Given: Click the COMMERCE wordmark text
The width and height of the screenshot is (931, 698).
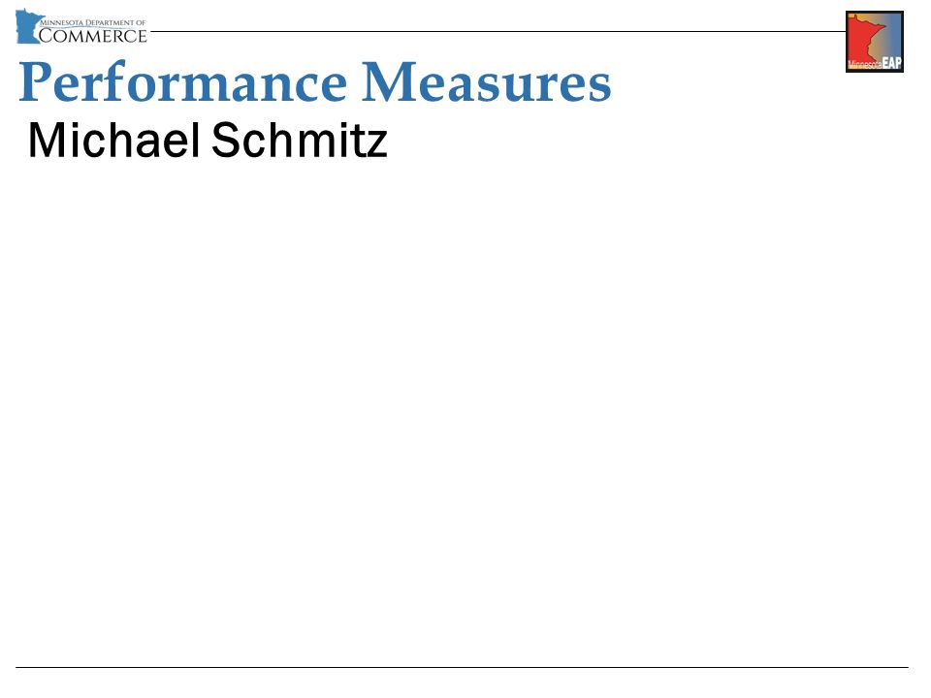Looking at the screenshot, I should coord(93,36).
